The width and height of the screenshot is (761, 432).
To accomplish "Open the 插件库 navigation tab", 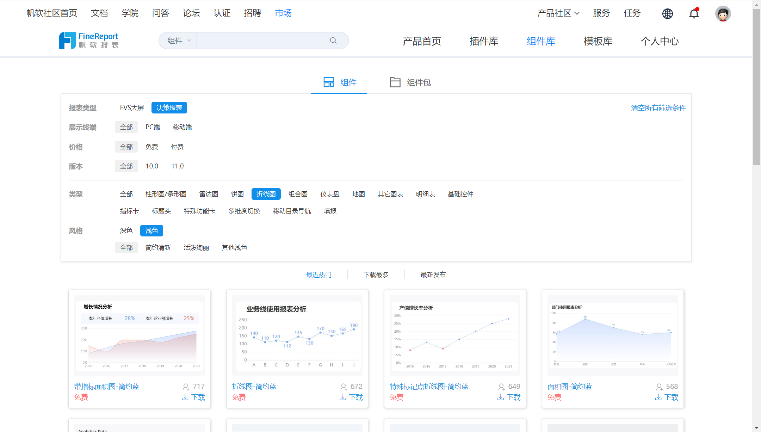I will (484, 41).
